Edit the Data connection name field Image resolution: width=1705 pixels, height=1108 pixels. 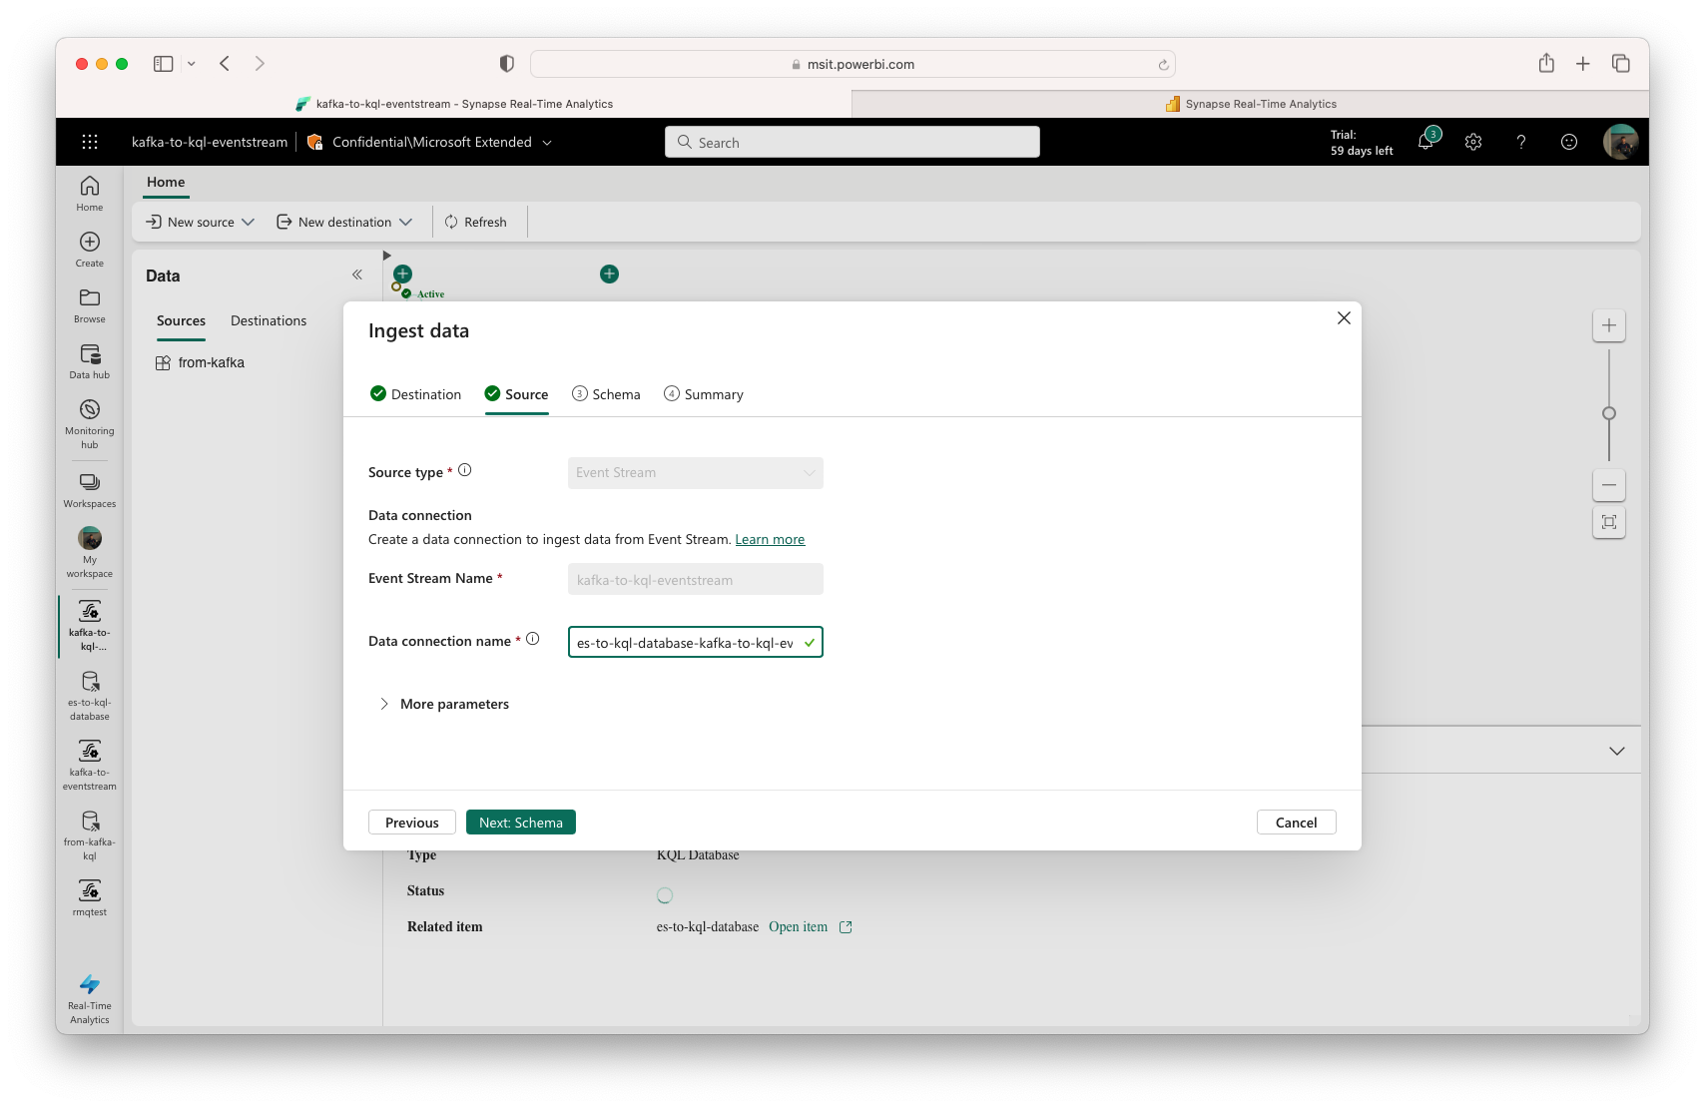(x=689, y=642)
